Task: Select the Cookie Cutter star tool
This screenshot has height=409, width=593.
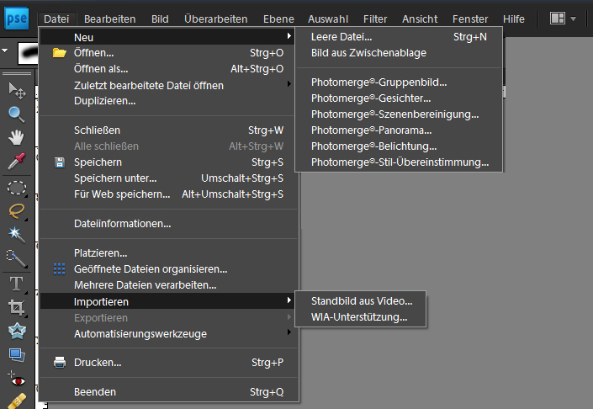Action: click(17, 331)
